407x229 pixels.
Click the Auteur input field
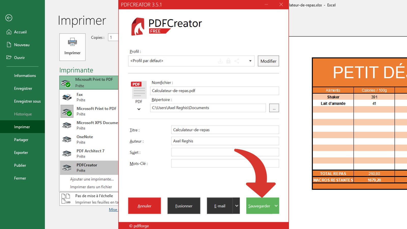point(225,141)
